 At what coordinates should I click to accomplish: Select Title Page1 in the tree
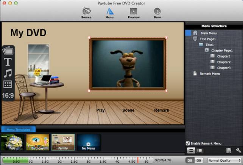pyautogui.click(x=207, y=39)
